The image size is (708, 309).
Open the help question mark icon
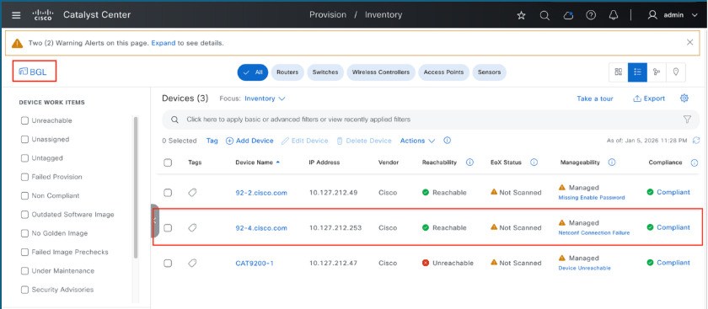click(591, 15)
